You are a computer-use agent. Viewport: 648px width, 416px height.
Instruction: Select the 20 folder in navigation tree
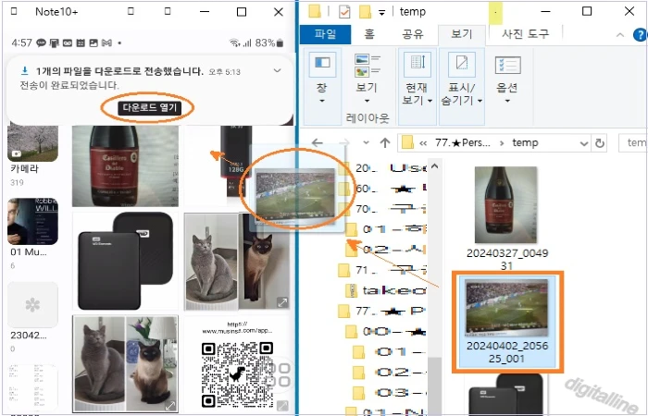click(382, 167)
